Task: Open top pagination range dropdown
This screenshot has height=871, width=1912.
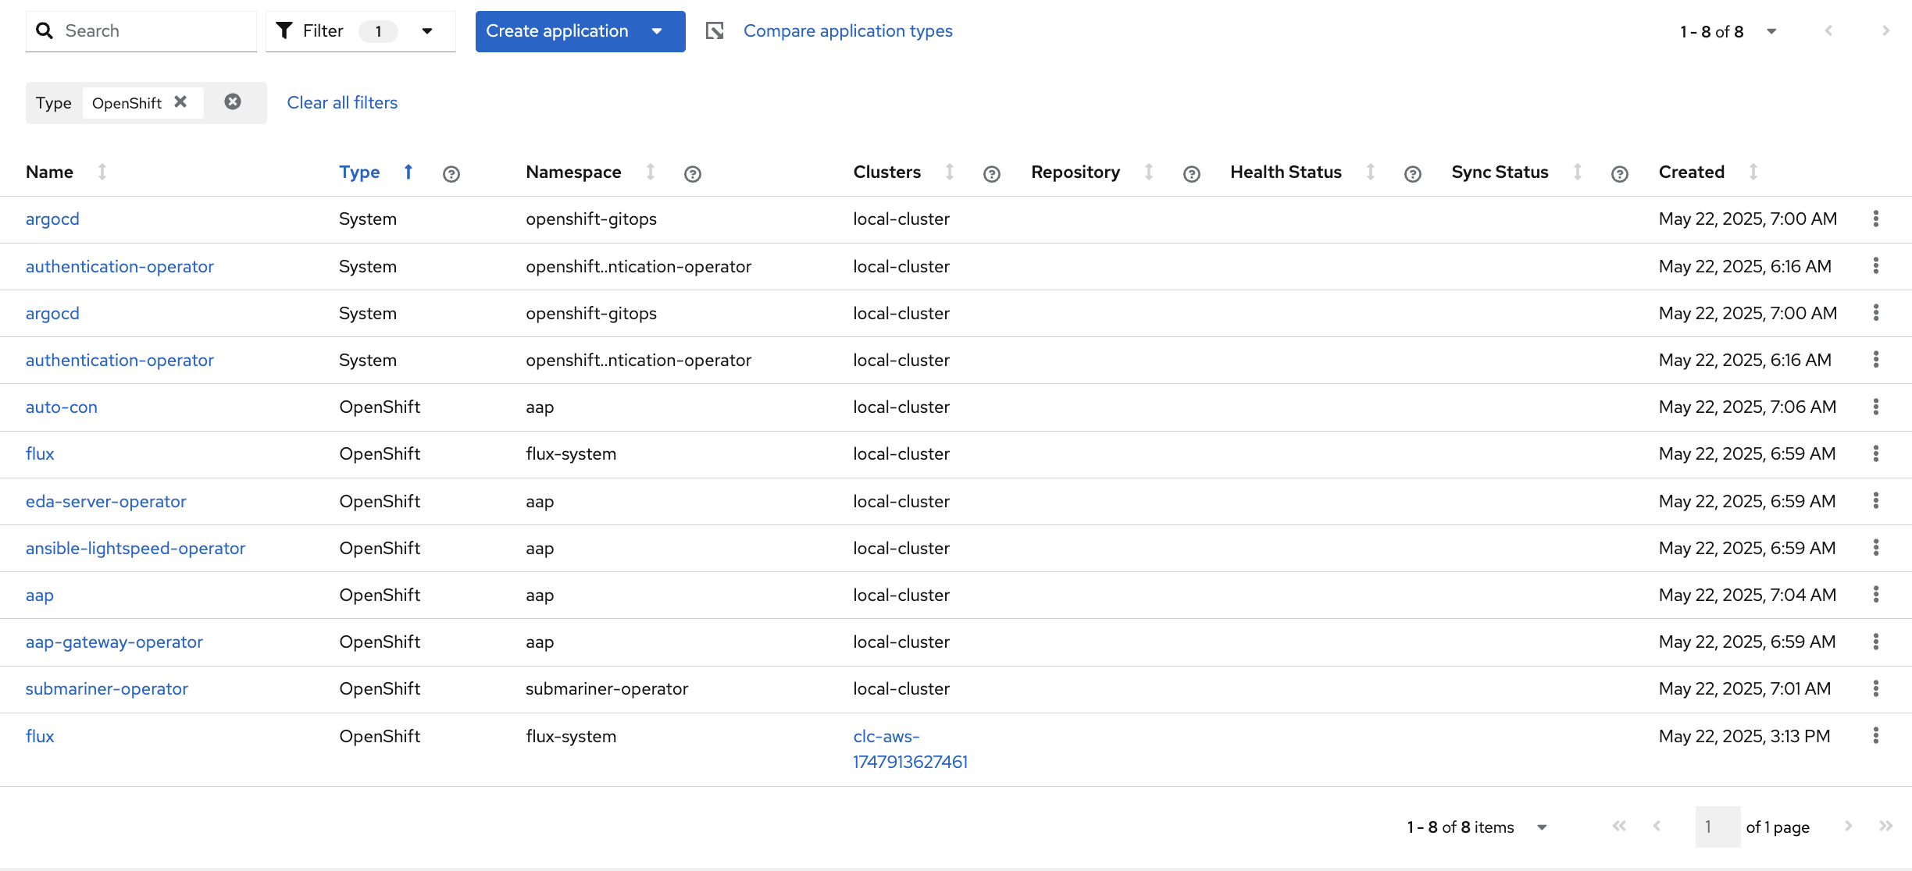Action: 1771,32
